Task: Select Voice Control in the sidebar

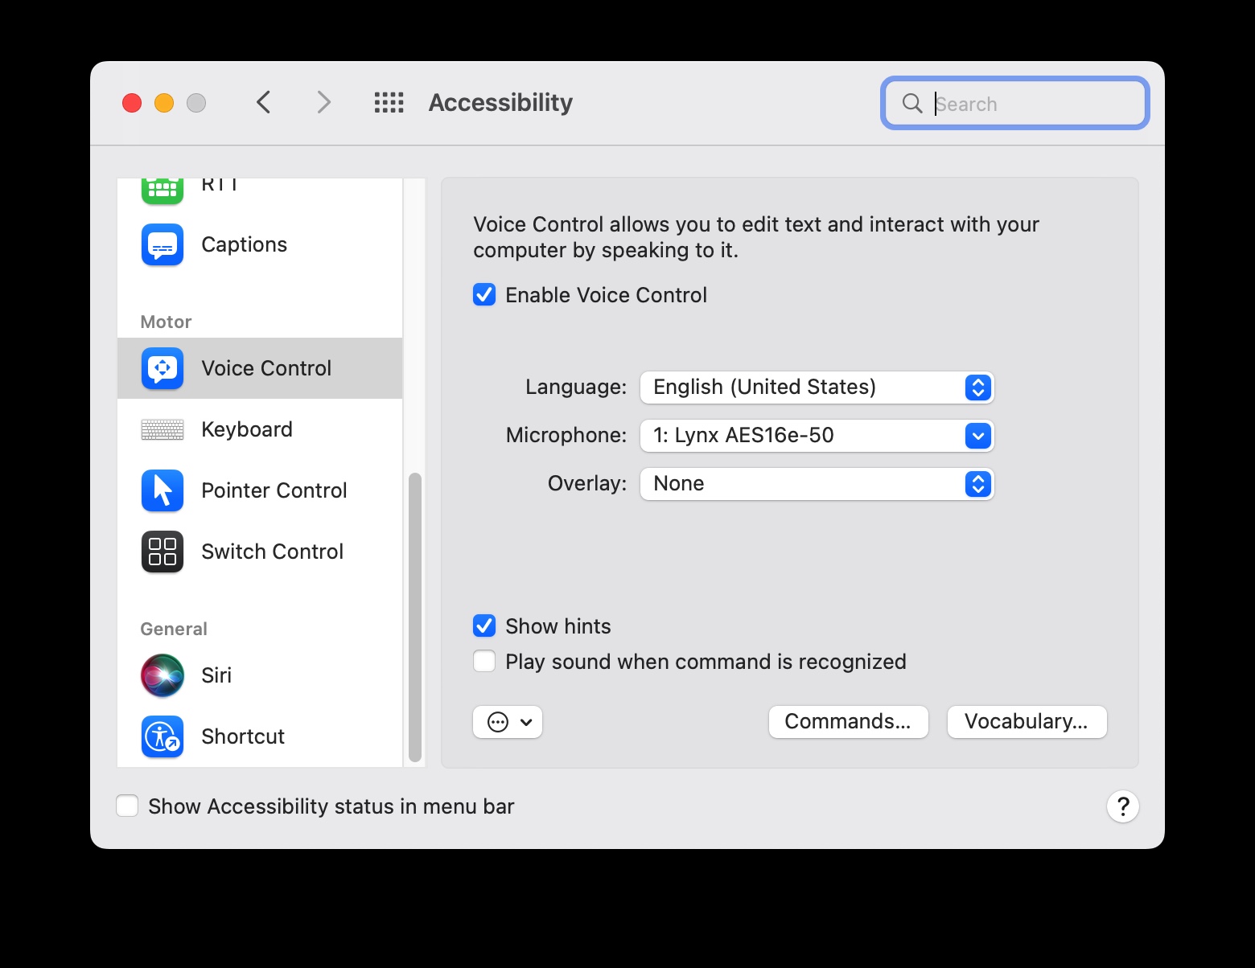Action: click(260, 368)
